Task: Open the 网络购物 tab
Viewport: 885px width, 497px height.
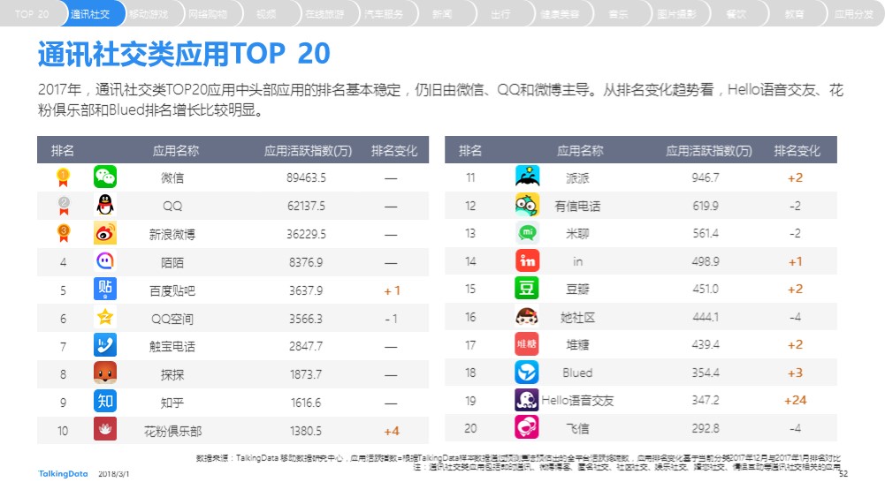Action: tap(208, 14)
